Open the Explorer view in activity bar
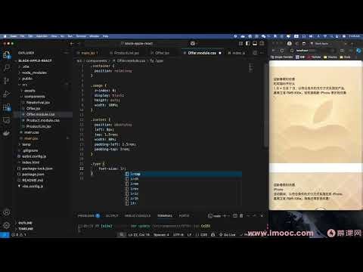 (x=7, y=55)
